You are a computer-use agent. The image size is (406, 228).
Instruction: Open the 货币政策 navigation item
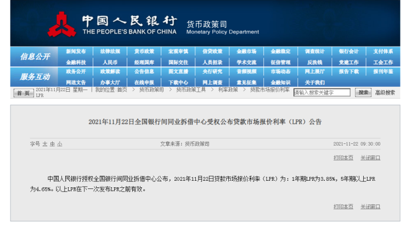144,51
